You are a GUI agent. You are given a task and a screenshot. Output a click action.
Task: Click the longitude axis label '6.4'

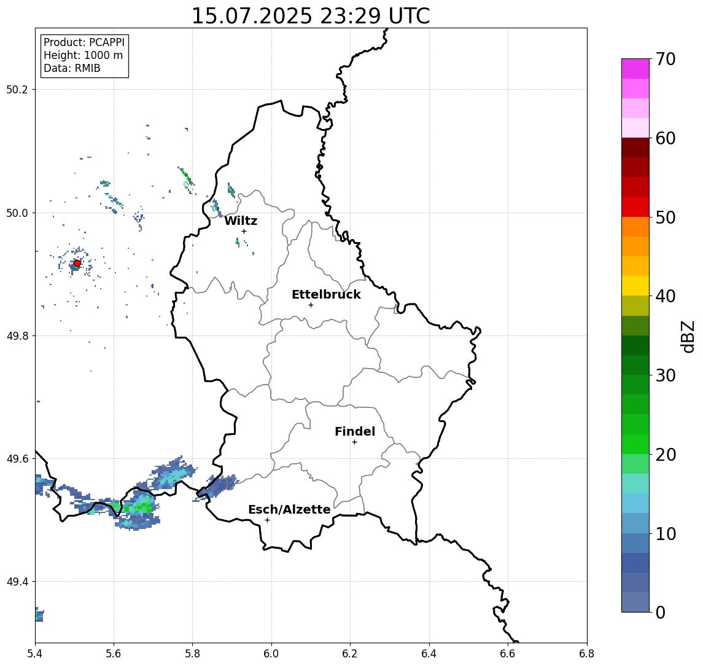coord(429,654)
